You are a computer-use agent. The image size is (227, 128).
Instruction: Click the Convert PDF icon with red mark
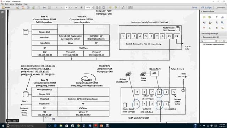pyautogui.click(x=23, y=7)
